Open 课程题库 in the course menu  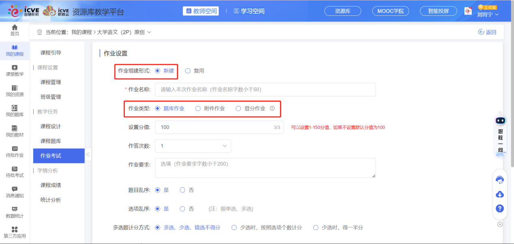click(51, 141)
